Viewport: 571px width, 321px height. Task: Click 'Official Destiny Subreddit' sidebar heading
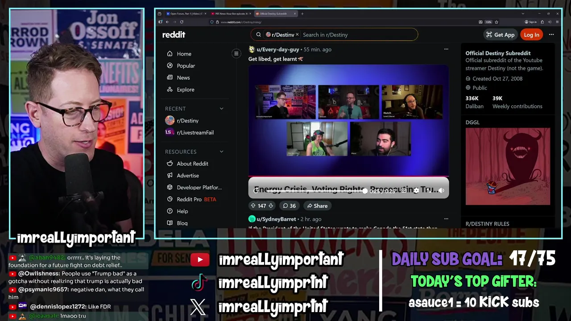(498, 53)
